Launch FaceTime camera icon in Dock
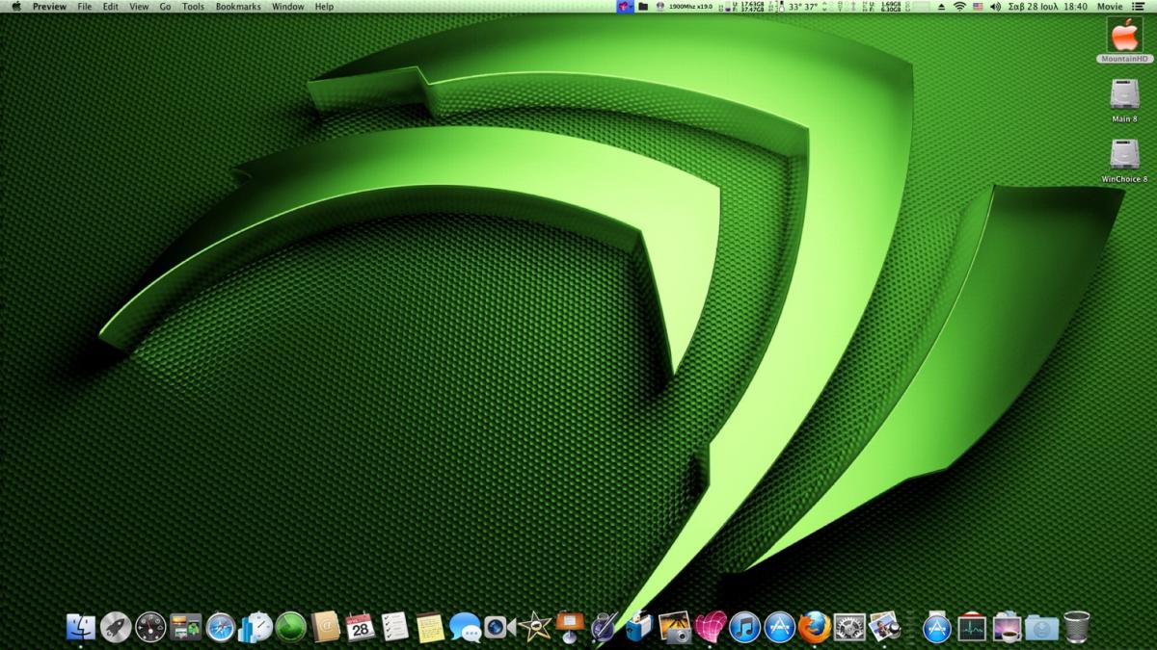 click(x=500, y=627)
